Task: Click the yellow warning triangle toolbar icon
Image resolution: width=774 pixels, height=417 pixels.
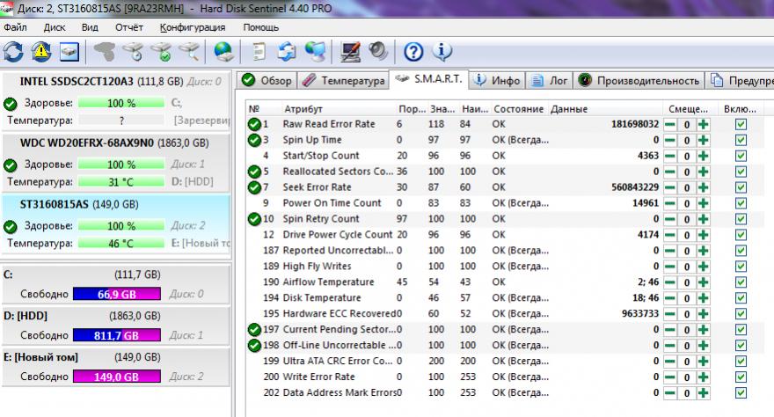Action: (41, 51)
